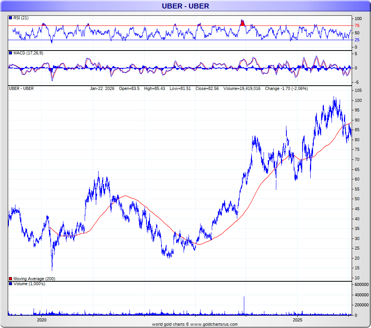Click the 105 price axis label
371x328 pixels.
click(358, 90)
